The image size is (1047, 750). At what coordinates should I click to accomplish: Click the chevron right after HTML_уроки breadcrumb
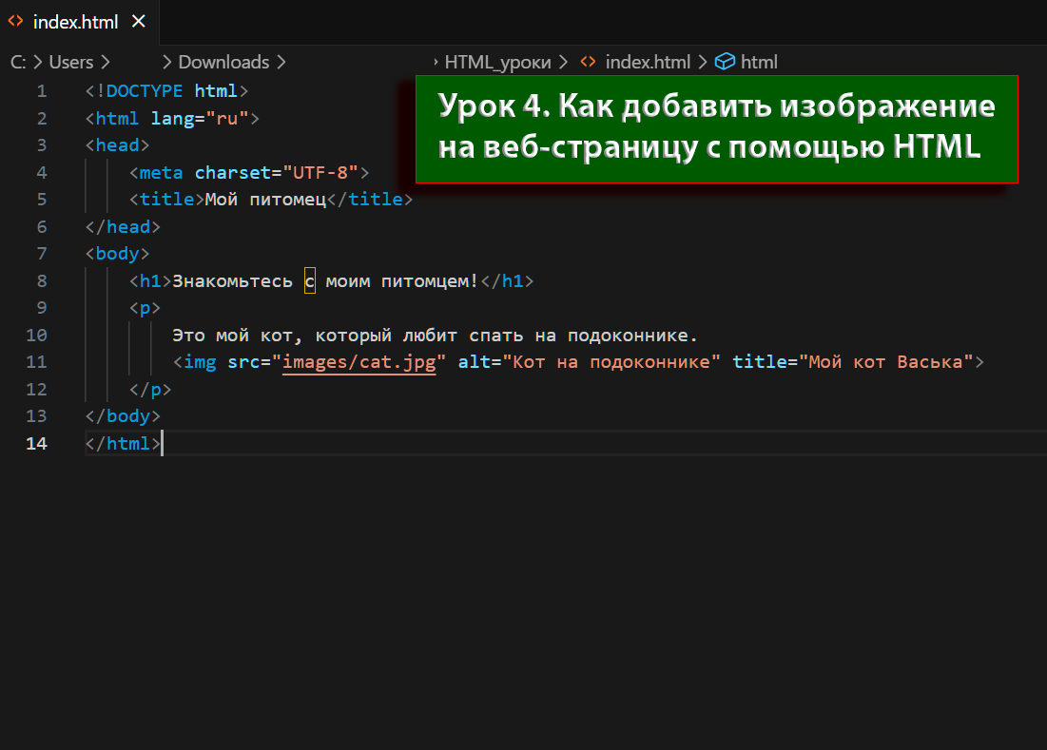[563, 62]
